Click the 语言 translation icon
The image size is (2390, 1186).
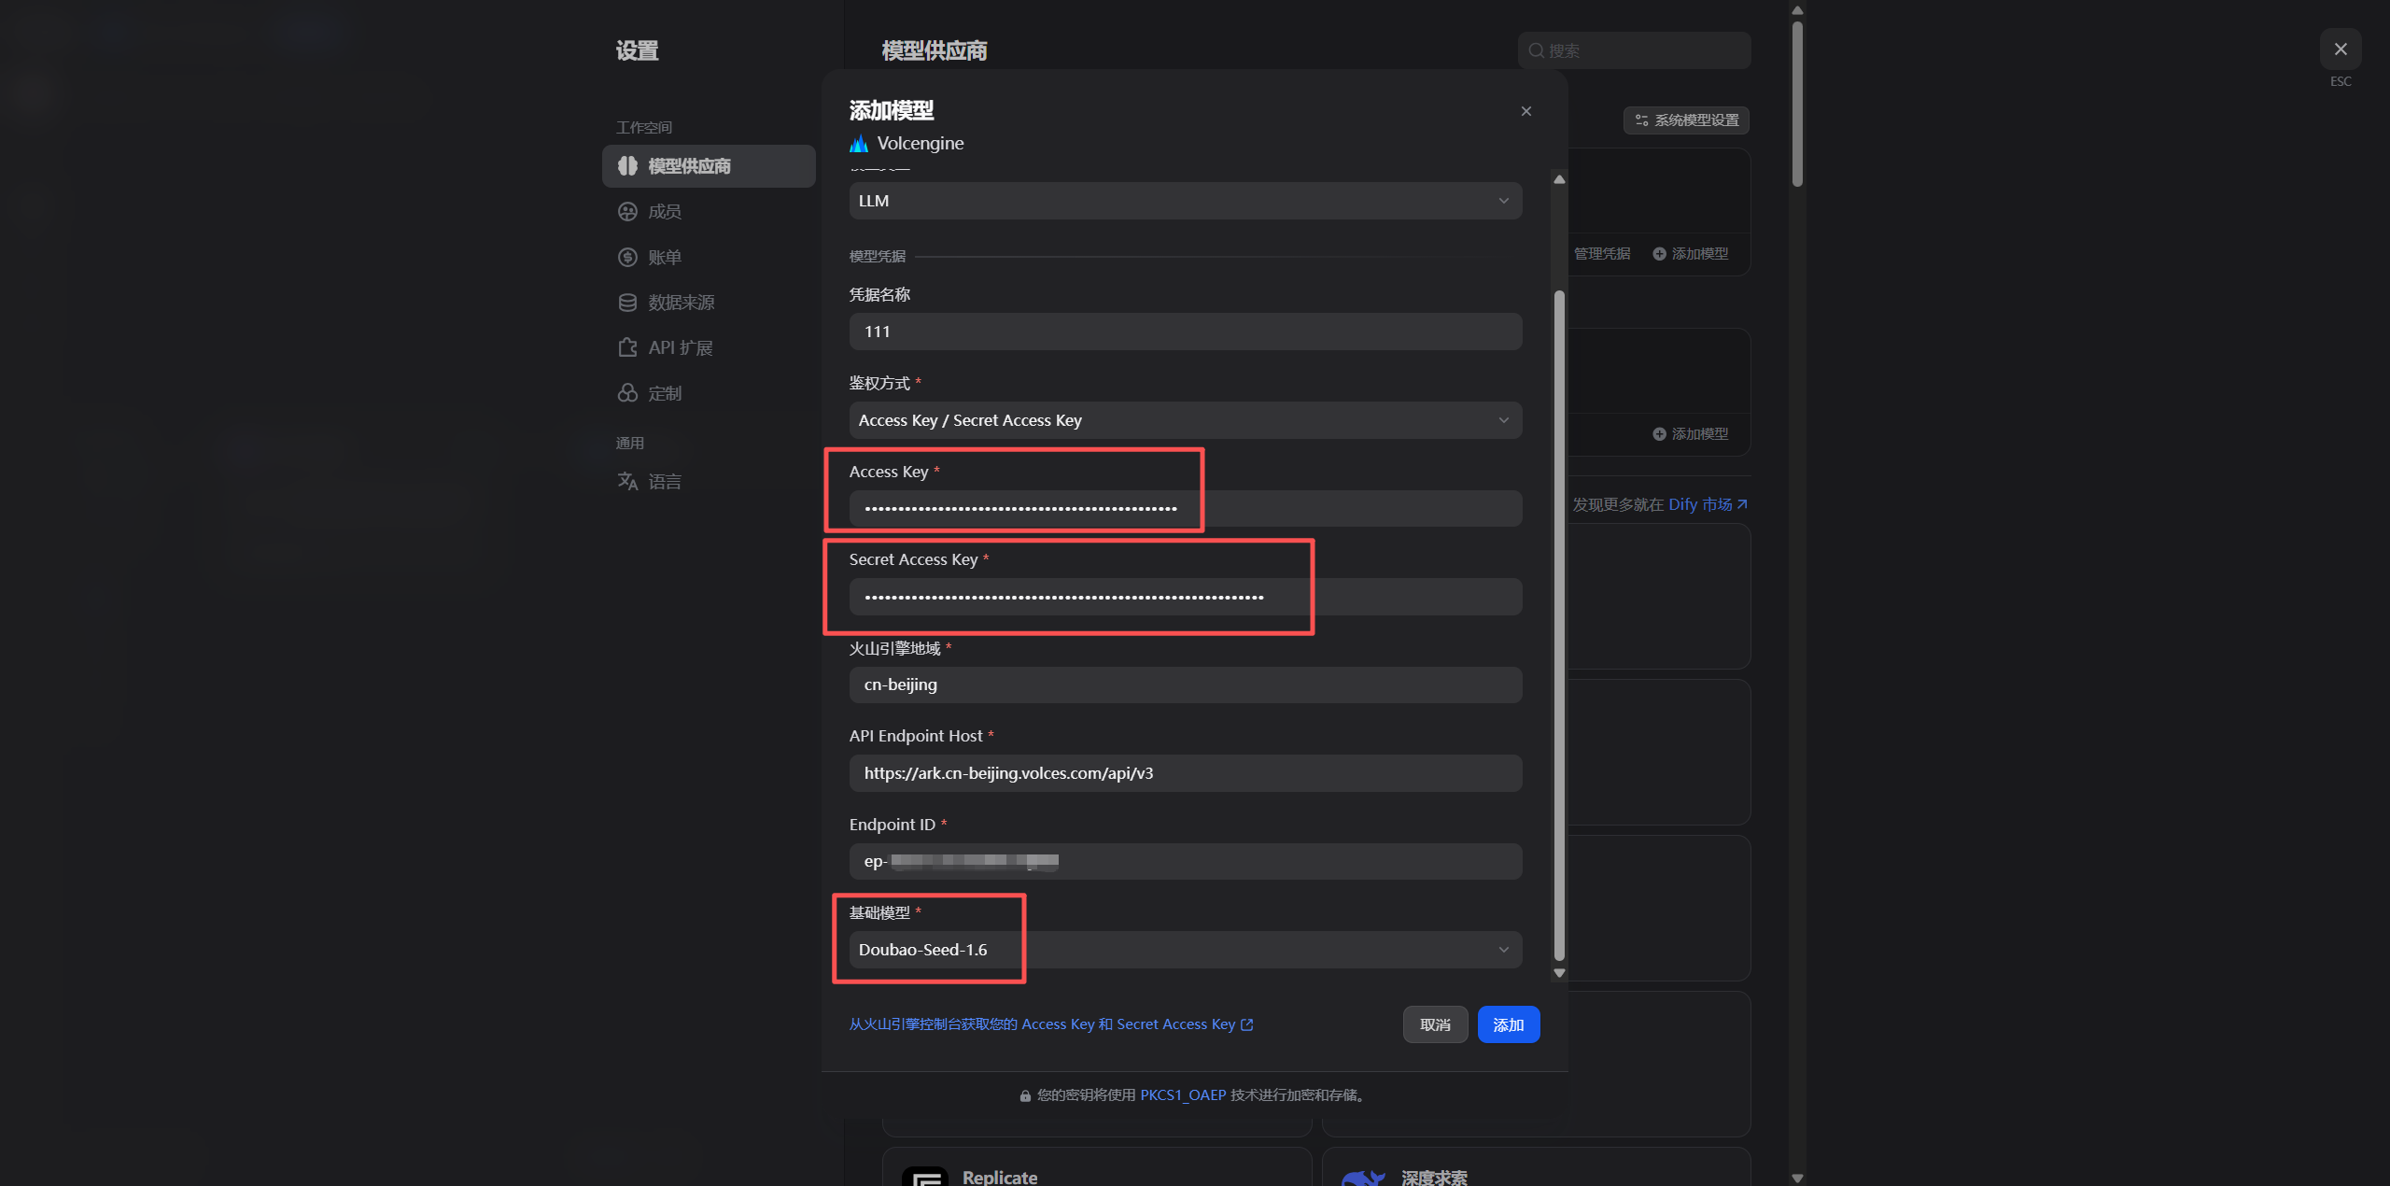(x=627, y=481)
